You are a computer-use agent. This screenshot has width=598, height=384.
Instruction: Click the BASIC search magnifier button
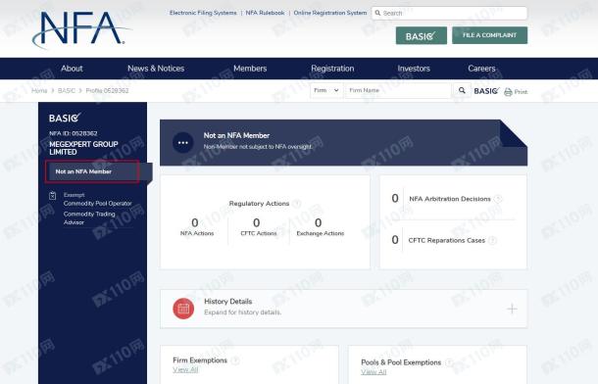462,91
